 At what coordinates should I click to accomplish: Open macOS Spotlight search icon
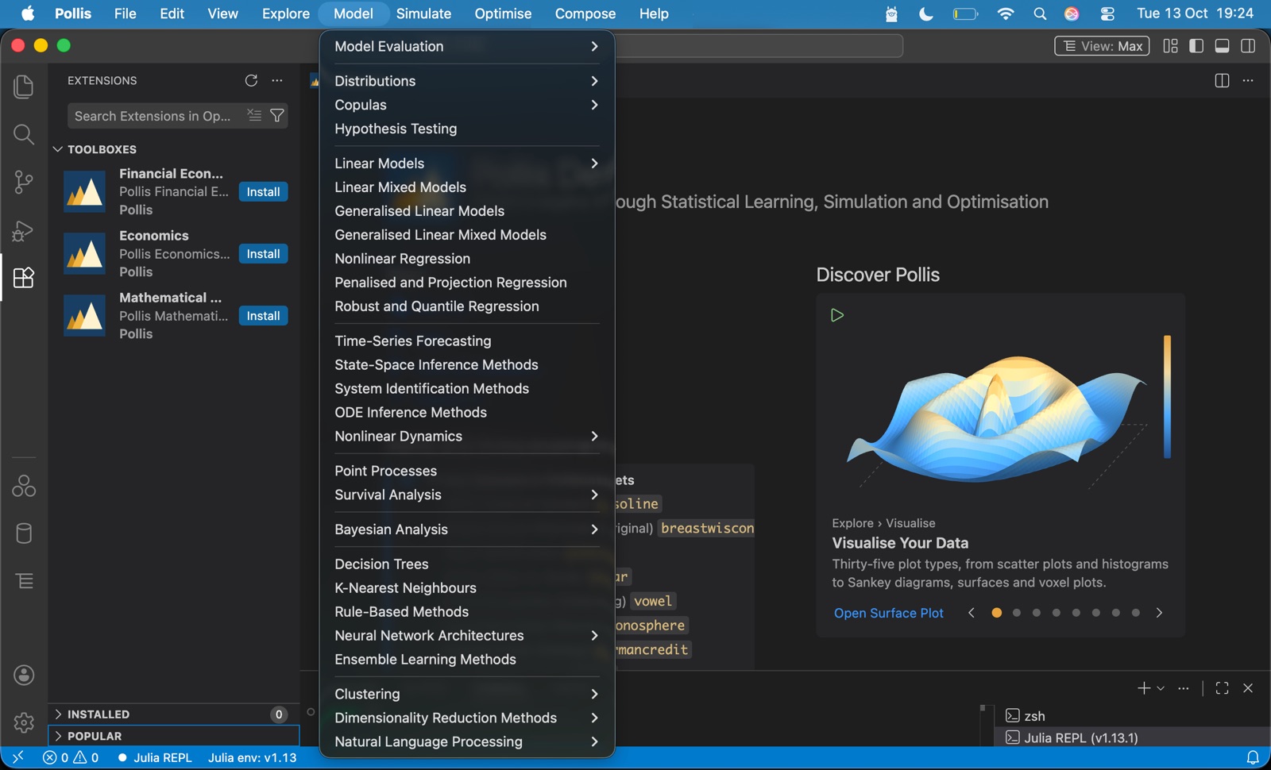coord(1040,13)
